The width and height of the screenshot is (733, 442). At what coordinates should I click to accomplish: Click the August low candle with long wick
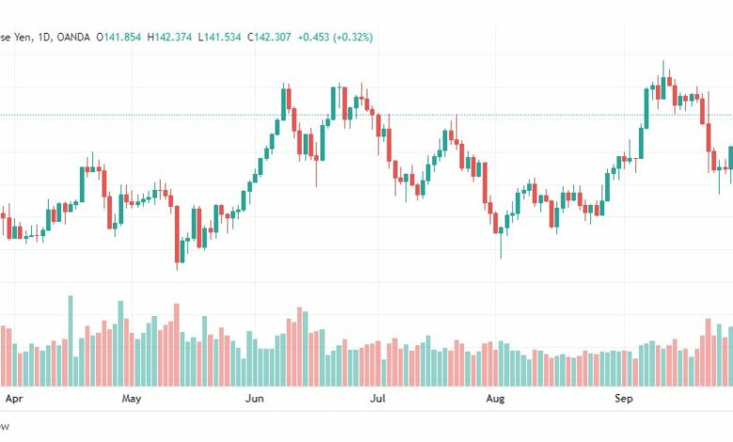click(501, 241)
